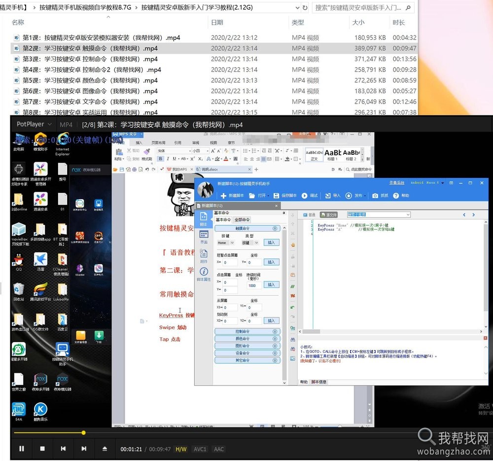This screenshot has width=493, height=461.
Task: Switch to 源文件 source view
Action: tap(328, 215)
